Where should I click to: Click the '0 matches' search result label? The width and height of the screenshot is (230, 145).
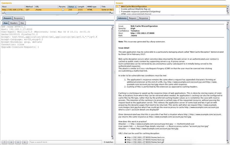[x=108, y=142]
